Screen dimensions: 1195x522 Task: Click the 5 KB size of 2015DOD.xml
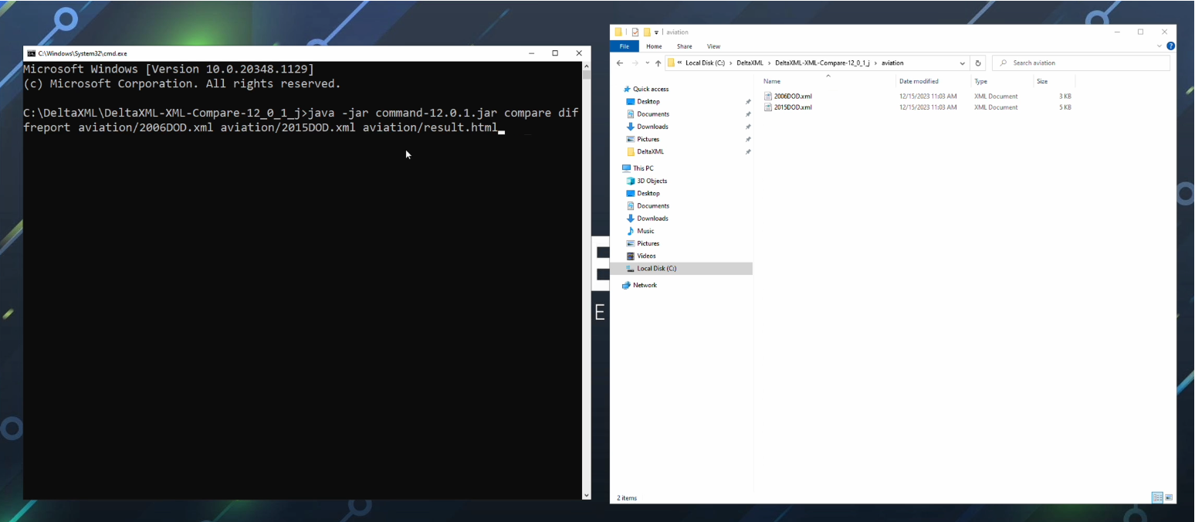pyautogui.click(x=1065, y=107)
